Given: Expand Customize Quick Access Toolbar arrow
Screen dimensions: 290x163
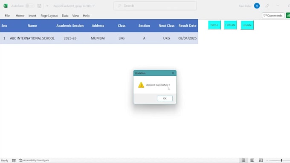Looking at the screenshot, I should click(x=47, y=6).
